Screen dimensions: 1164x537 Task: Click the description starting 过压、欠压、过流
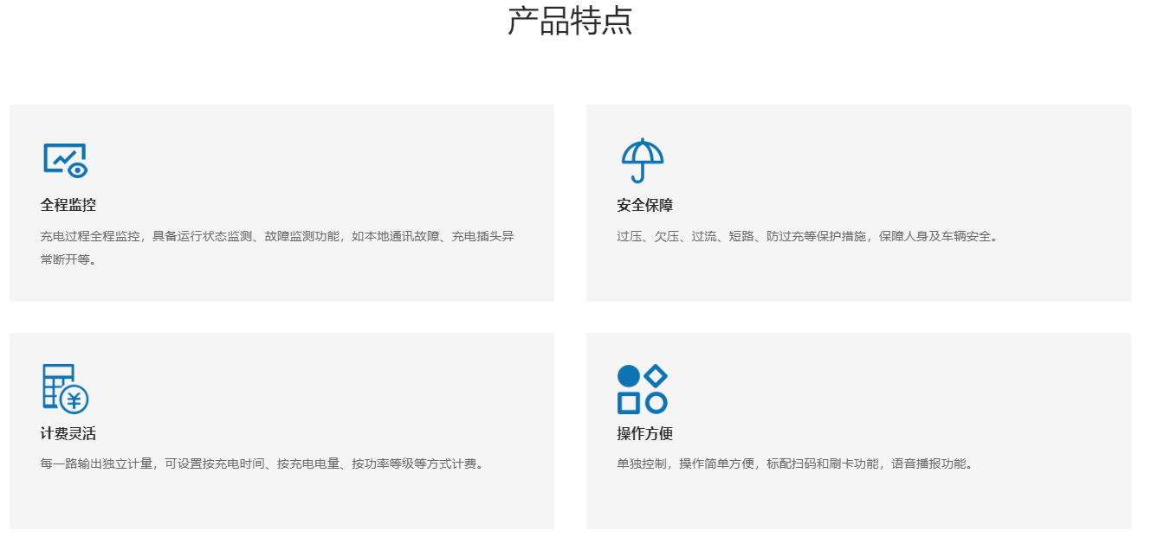tap(810, 236)
